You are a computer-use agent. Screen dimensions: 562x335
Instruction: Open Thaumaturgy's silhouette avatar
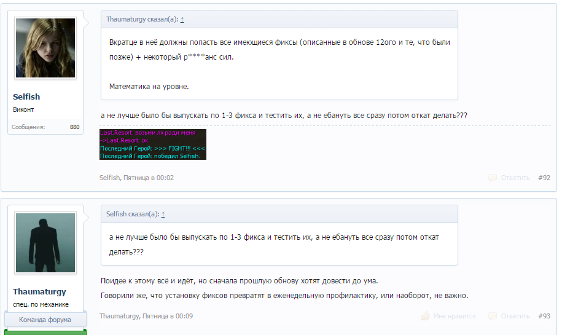tap(45, 243)
